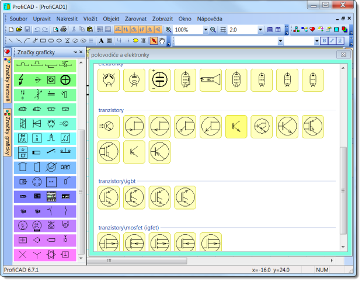Click the zoom in magnifier

[x=169, y=30]
